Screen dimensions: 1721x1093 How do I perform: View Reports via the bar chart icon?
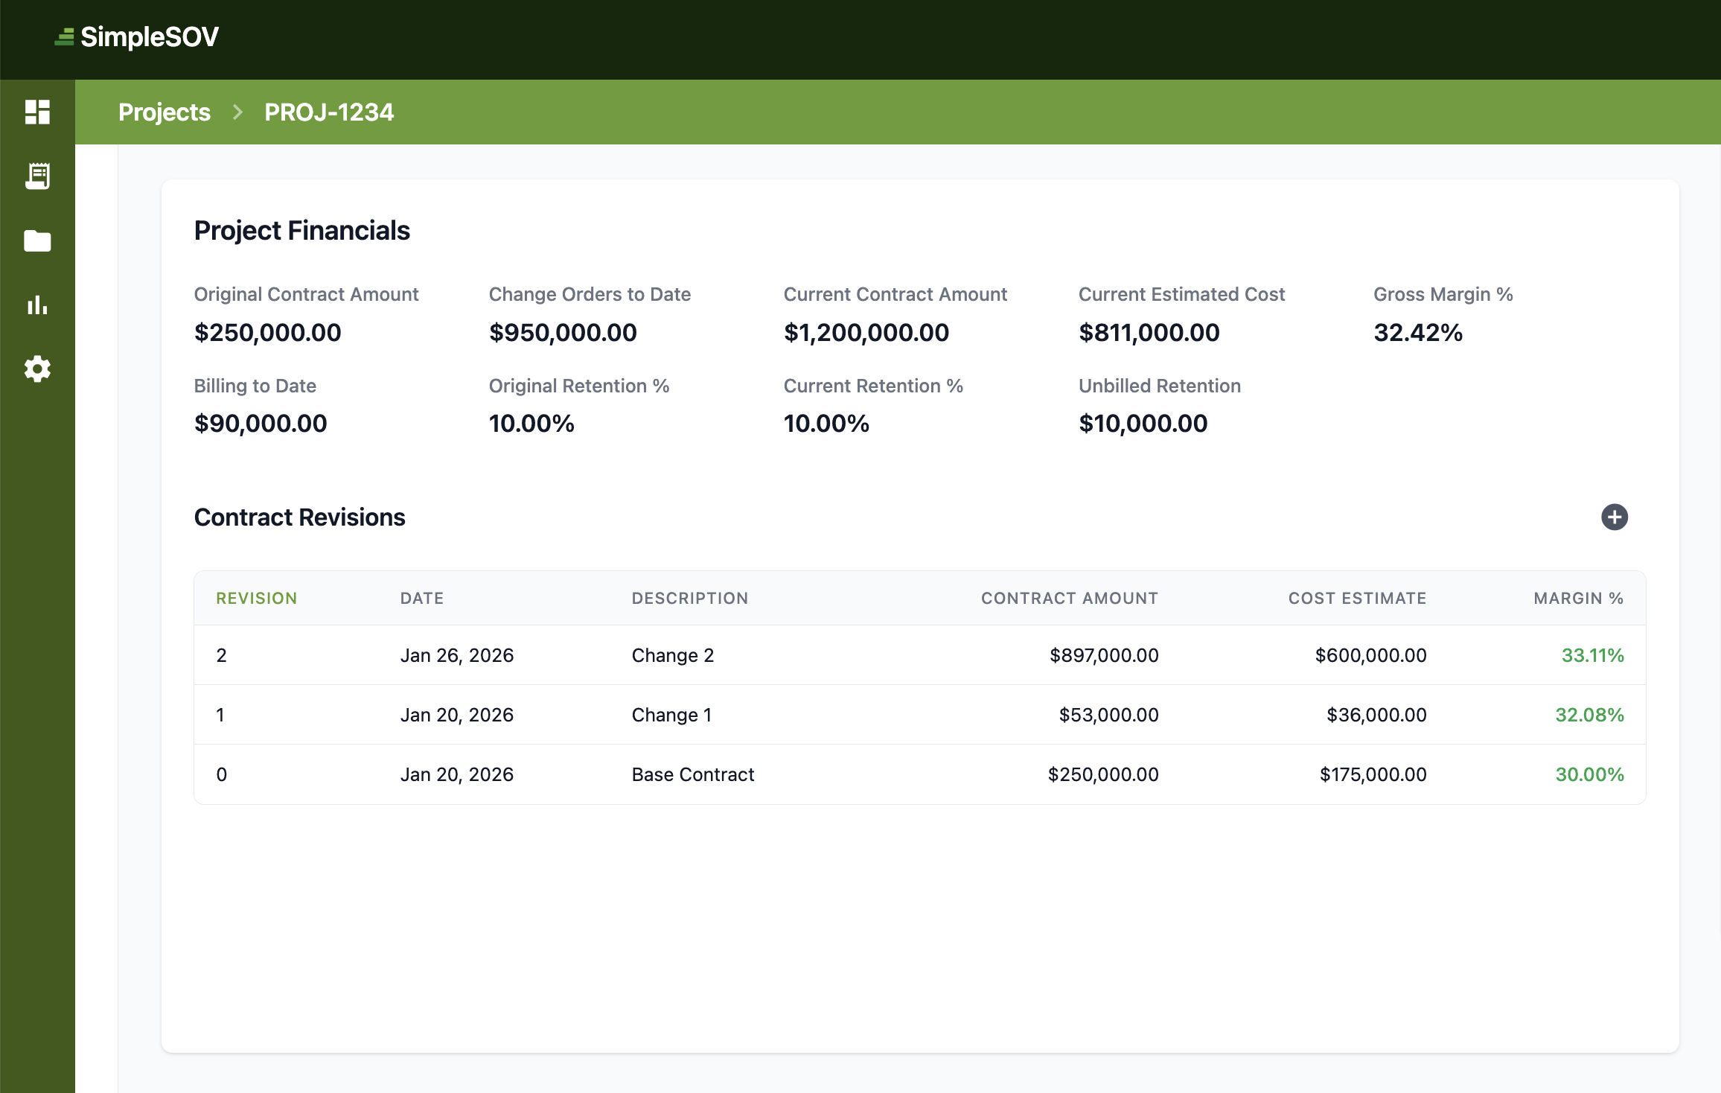point(37,305)
